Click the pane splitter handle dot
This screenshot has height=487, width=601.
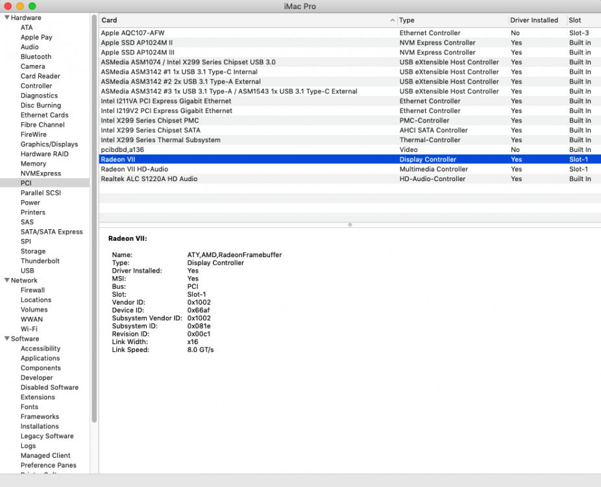350,225
